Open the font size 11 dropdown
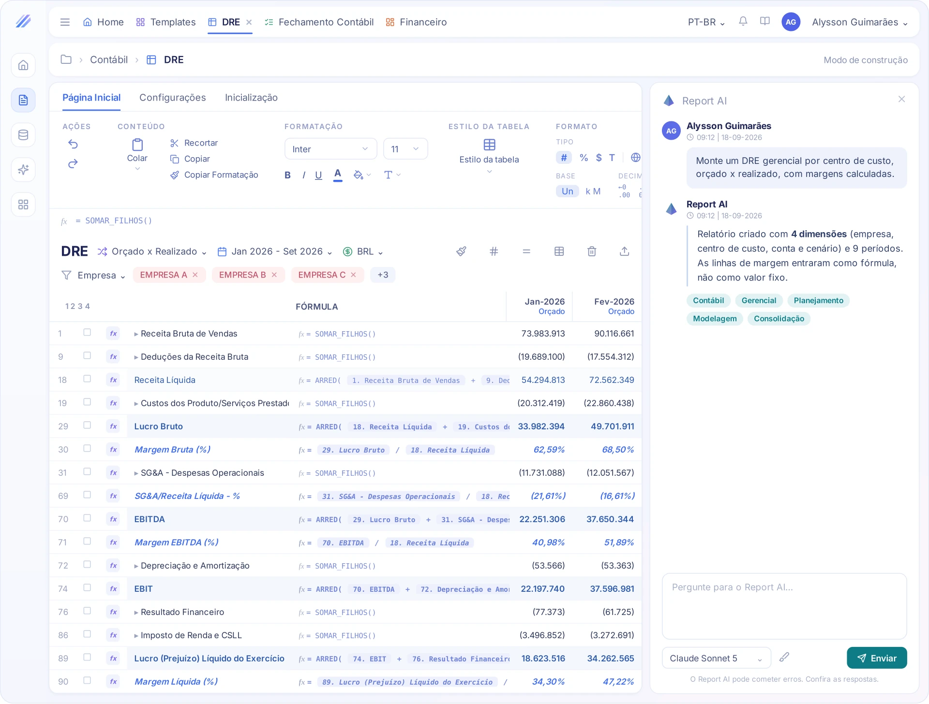Viewport: 929px width, 704px height. [405, 149]
